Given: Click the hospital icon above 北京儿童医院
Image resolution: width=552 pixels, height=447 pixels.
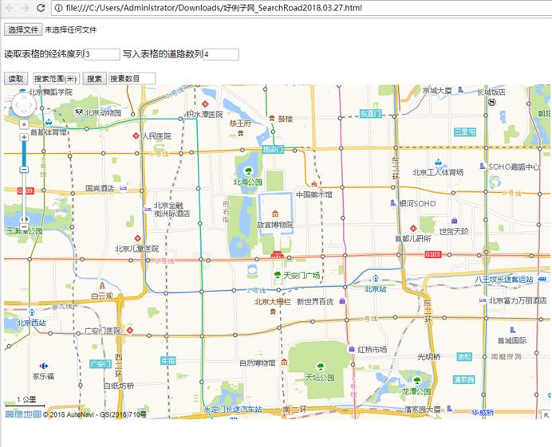Looking at the screenshot, I should point(138,238).
